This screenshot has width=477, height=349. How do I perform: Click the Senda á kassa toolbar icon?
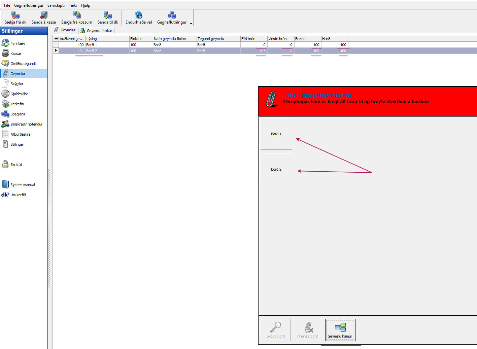43,15
